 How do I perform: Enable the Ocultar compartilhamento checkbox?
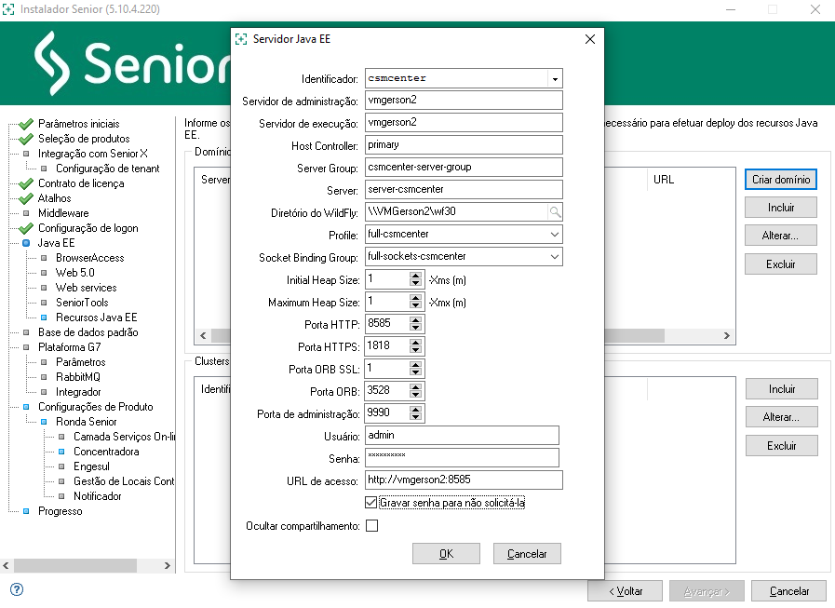point(371,526)
